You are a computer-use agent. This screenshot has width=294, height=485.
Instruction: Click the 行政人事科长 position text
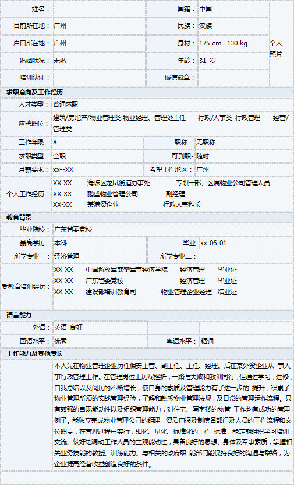182,204
